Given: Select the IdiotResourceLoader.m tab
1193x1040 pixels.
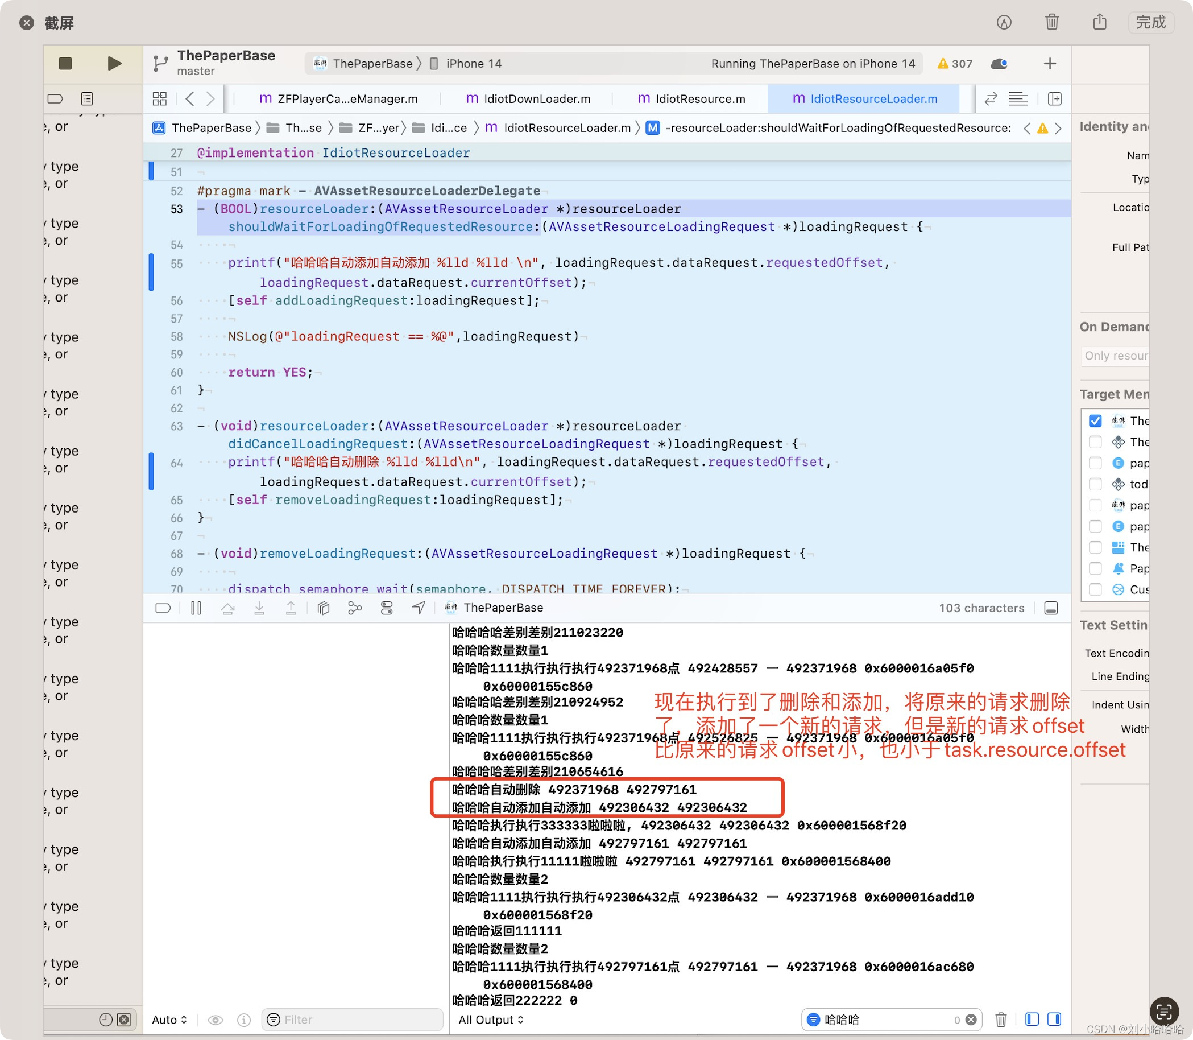Looking at the screenshot, I should point(873,97).
